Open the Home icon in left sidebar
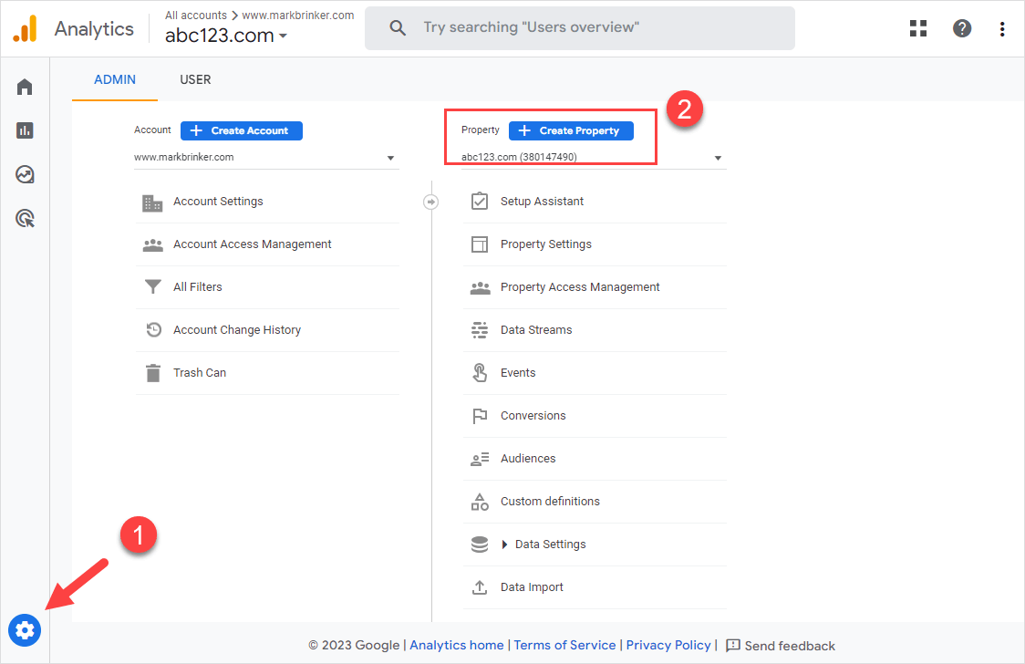This screenshot has width=1025, height=664. click(x=25, y=87)
